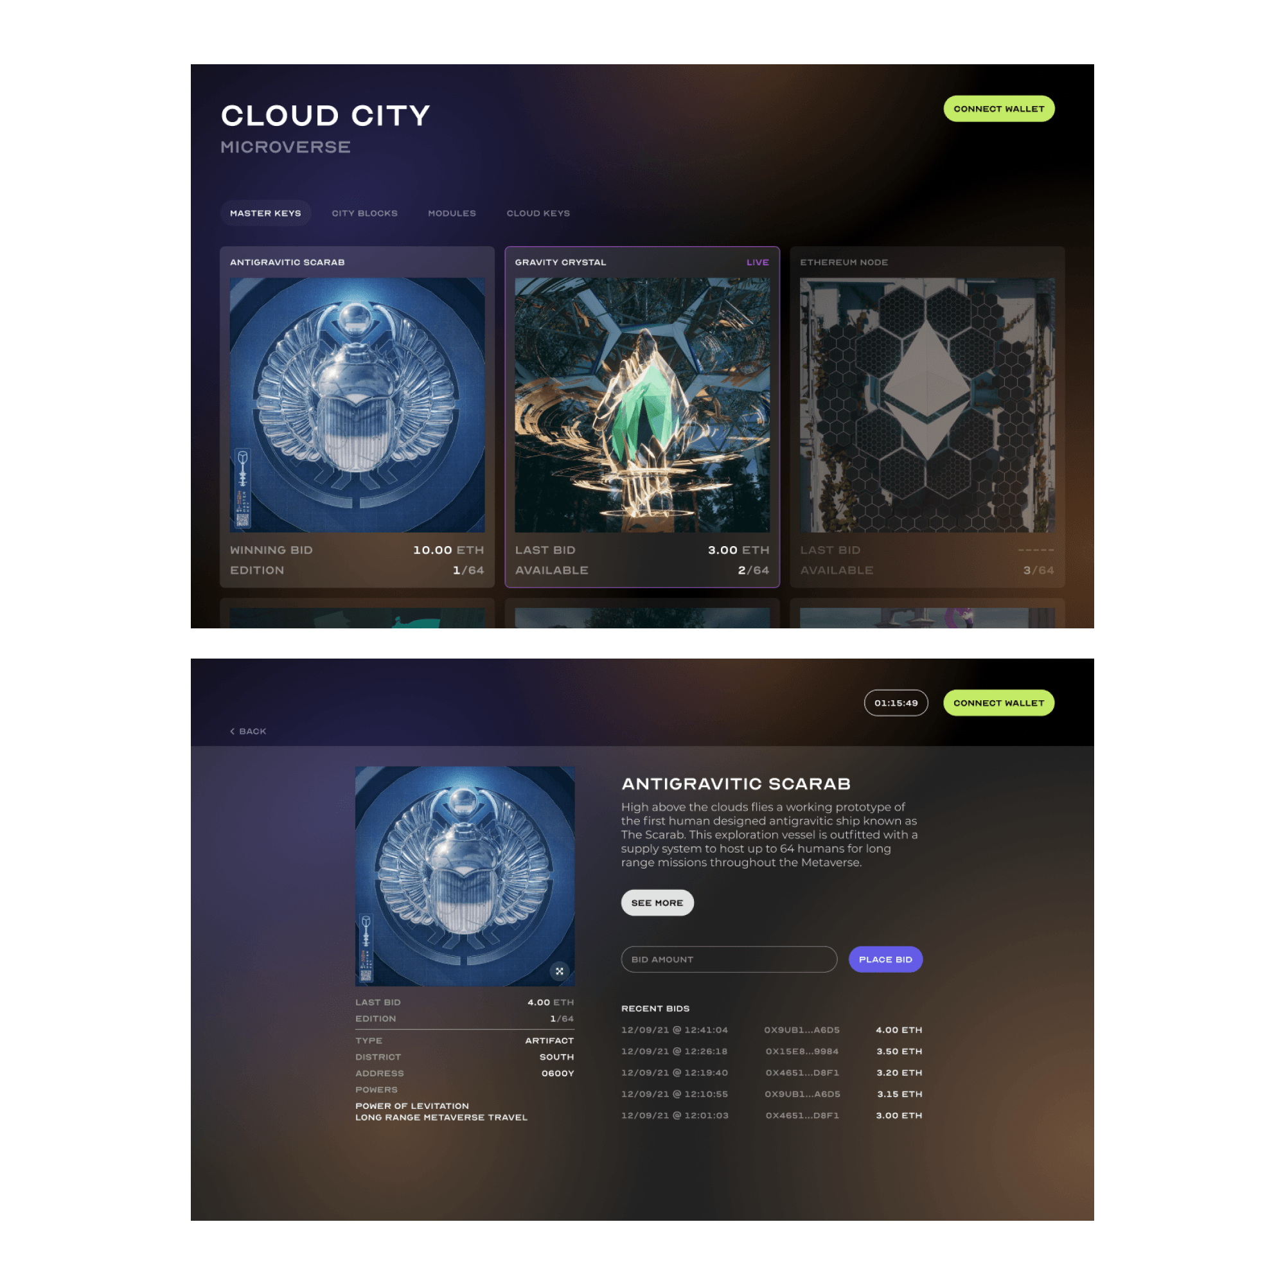
Task: Click the Master Keys tab
Action: [x=265, y=213]
